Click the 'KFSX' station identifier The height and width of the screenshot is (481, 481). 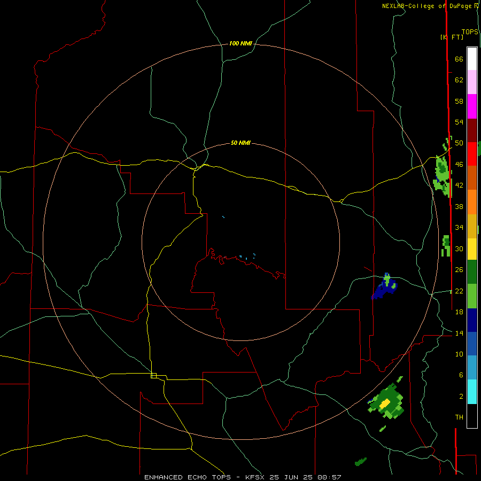click(254, 477)
